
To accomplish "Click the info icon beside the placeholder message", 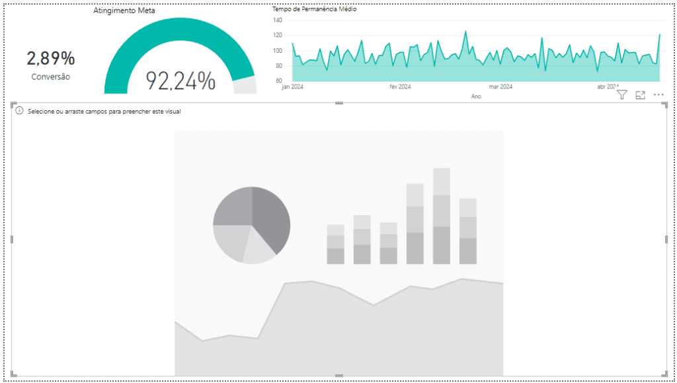I will click(19, 111).
